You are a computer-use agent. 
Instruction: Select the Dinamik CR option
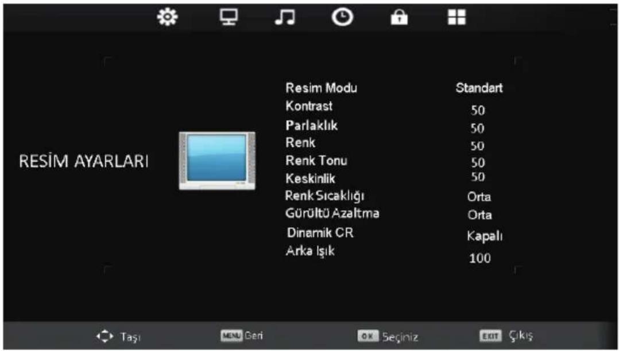320,233
